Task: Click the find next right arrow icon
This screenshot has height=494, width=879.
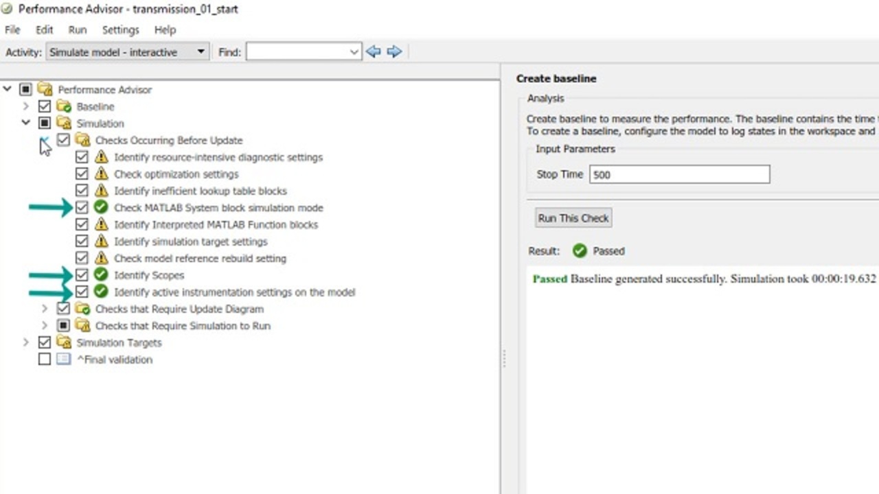Action: coord(394,52)
